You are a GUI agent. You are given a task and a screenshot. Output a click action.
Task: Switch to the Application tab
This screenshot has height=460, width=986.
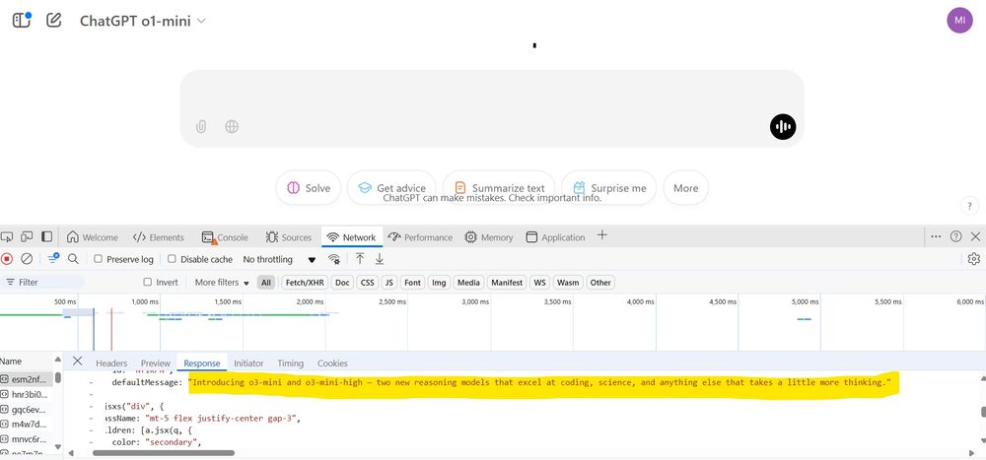555,237
